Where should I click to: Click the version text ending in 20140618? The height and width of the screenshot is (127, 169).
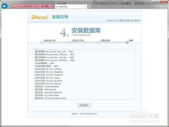click(123, 21)
